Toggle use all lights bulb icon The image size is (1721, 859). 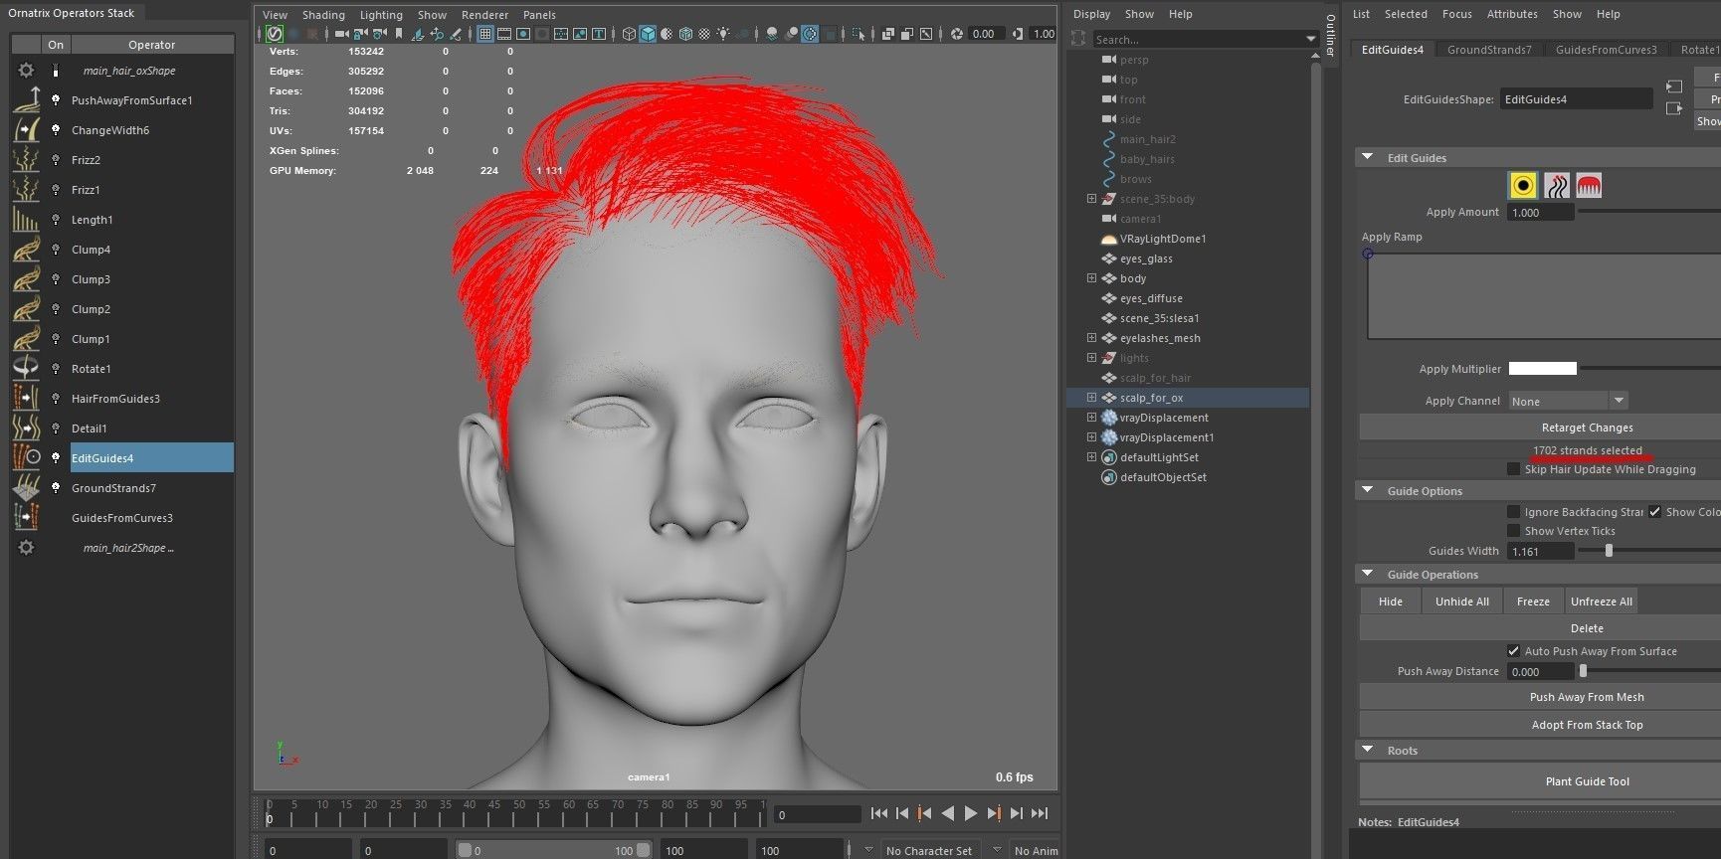click(x=723, y=34)
